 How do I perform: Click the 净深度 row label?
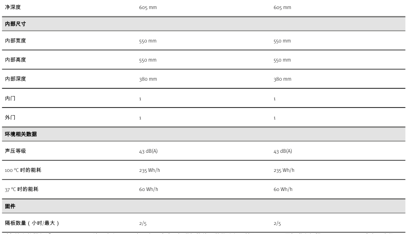[13, 7]
